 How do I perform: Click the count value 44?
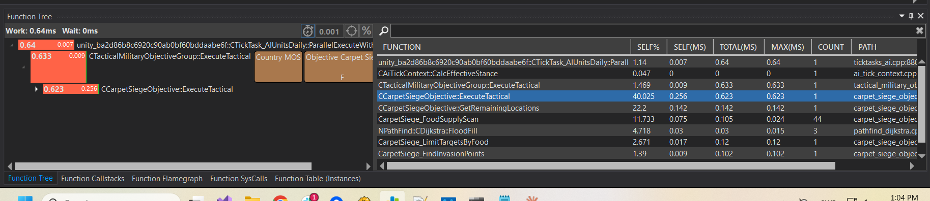point(818,119)
